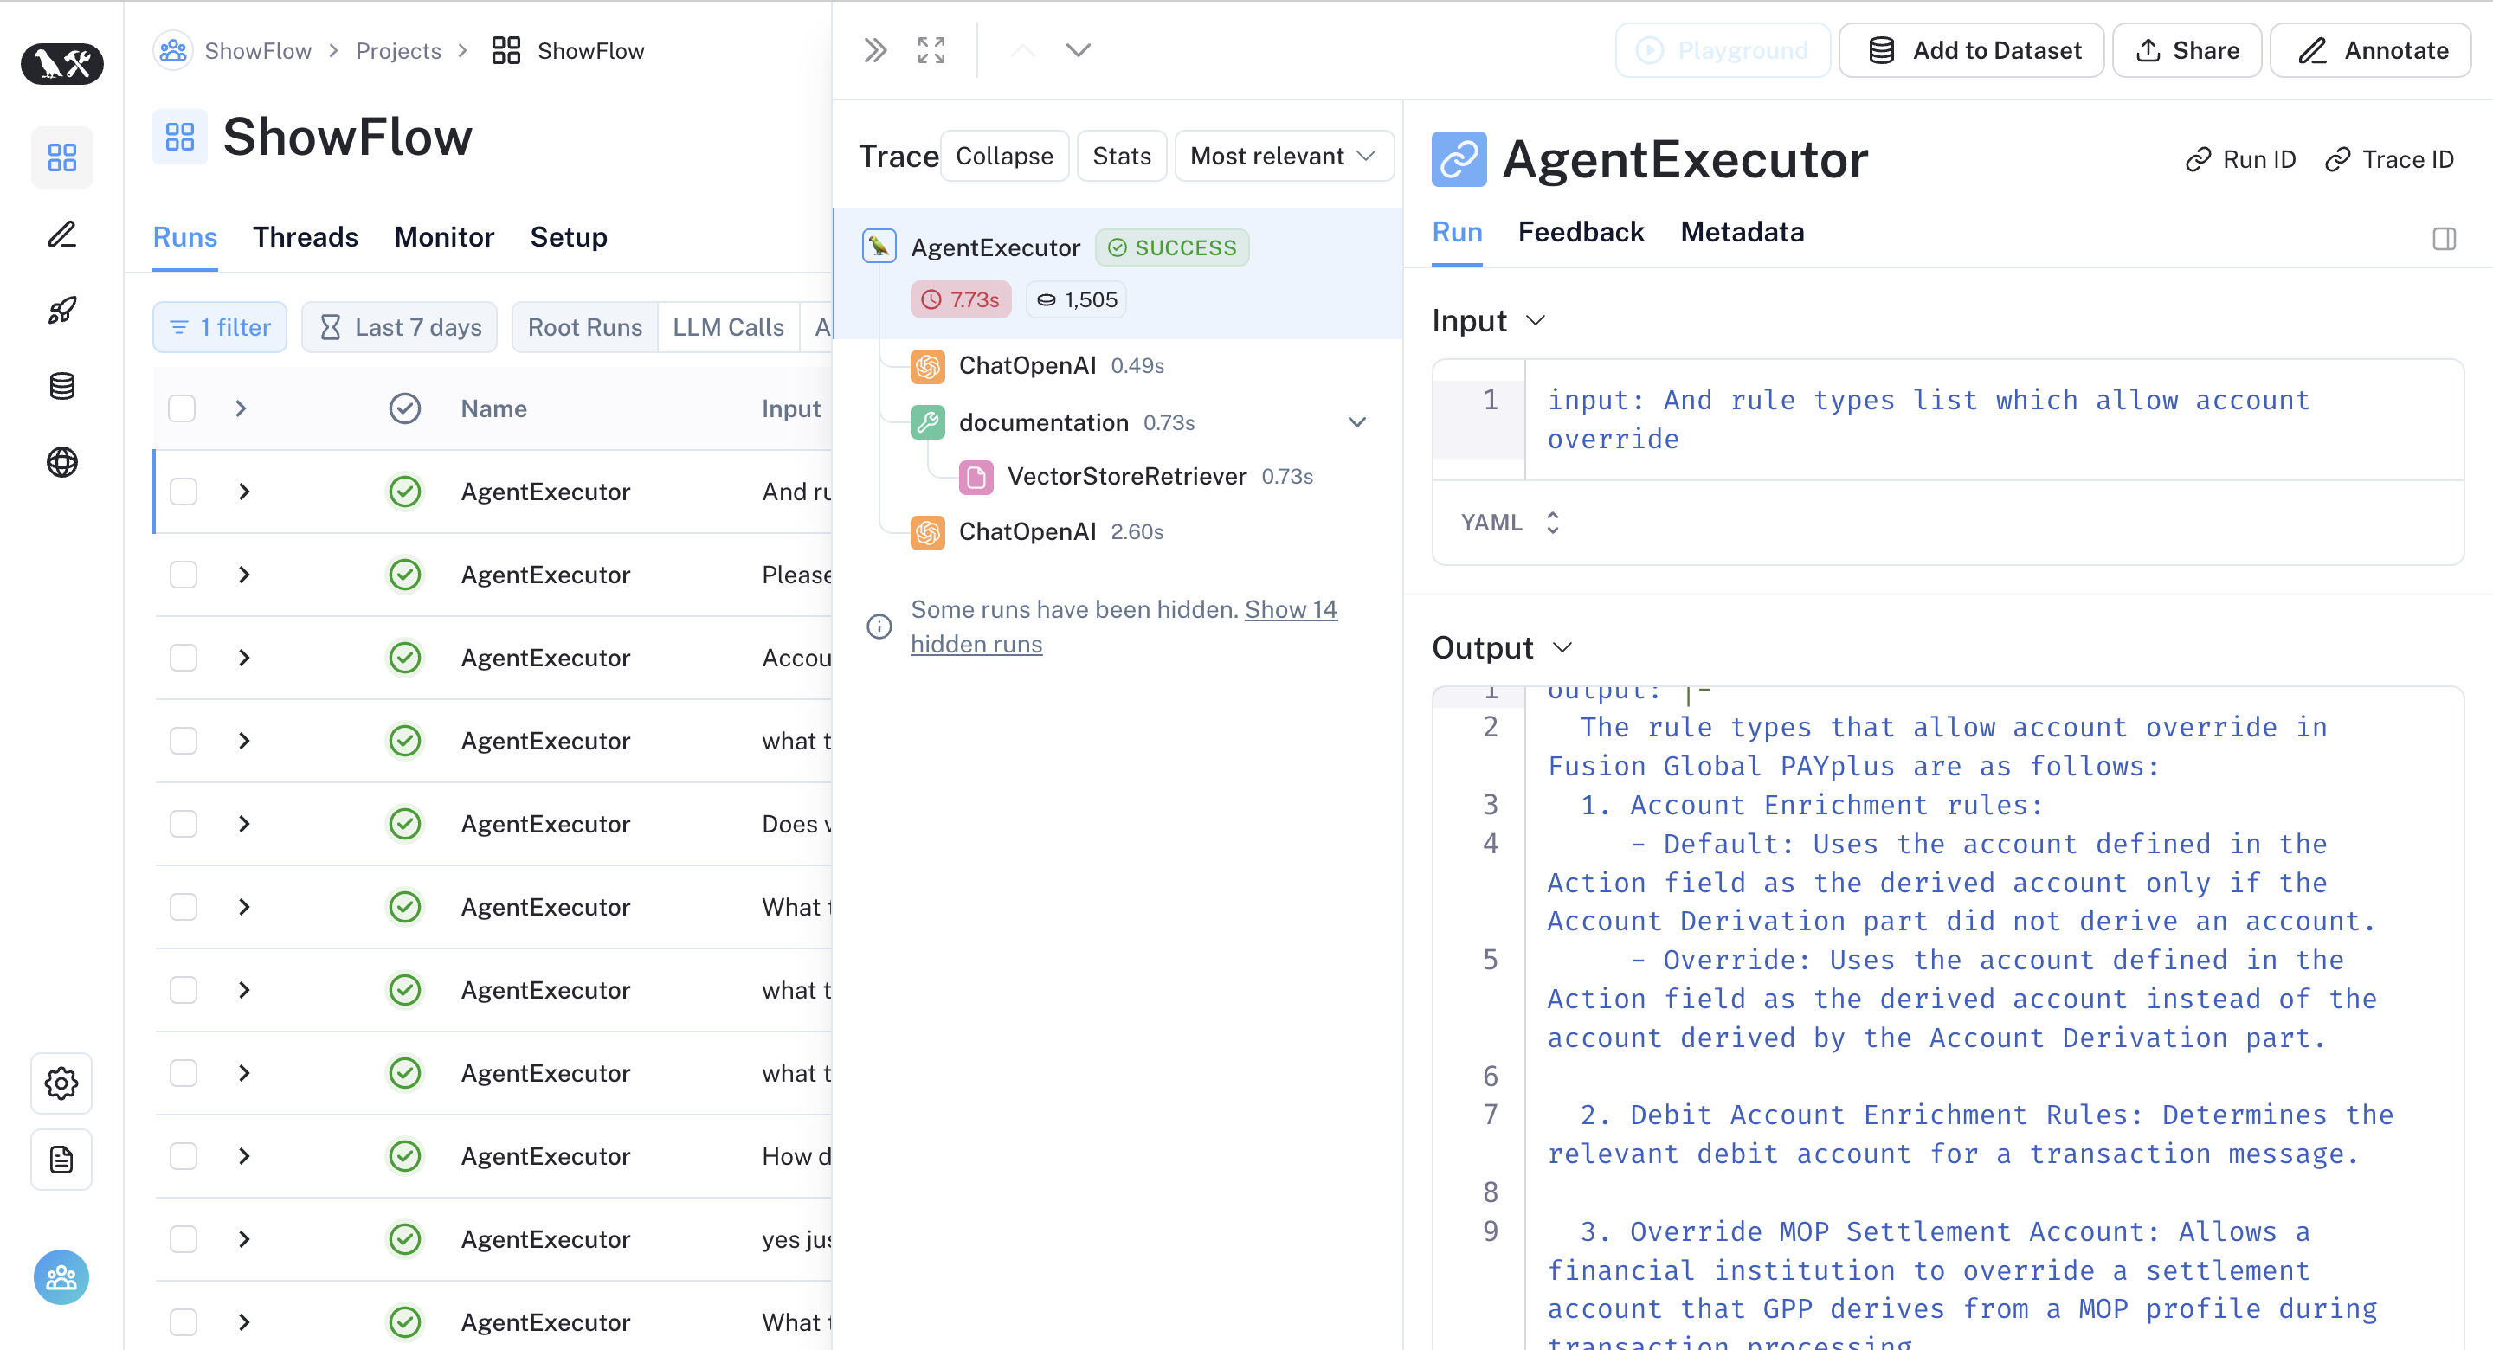This screenshot has height=1350, width=2493.
Task: Click the first ChatOpenAI icon at 0.49s
Action: 927,366
